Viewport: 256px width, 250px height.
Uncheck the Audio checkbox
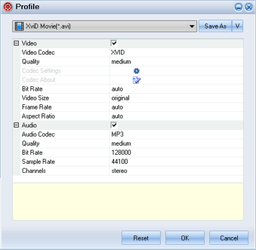click(x=114, y=125)
